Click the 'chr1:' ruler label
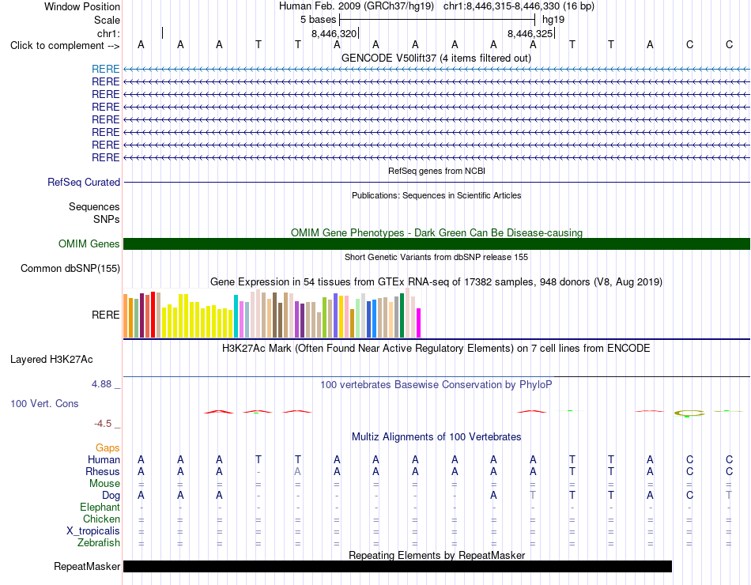This screenshot has width=751, height=585. (x=108, y=33)
